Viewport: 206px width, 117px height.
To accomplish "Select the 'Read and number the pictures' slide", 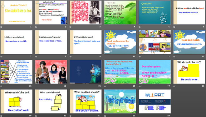I will [120, 42].
